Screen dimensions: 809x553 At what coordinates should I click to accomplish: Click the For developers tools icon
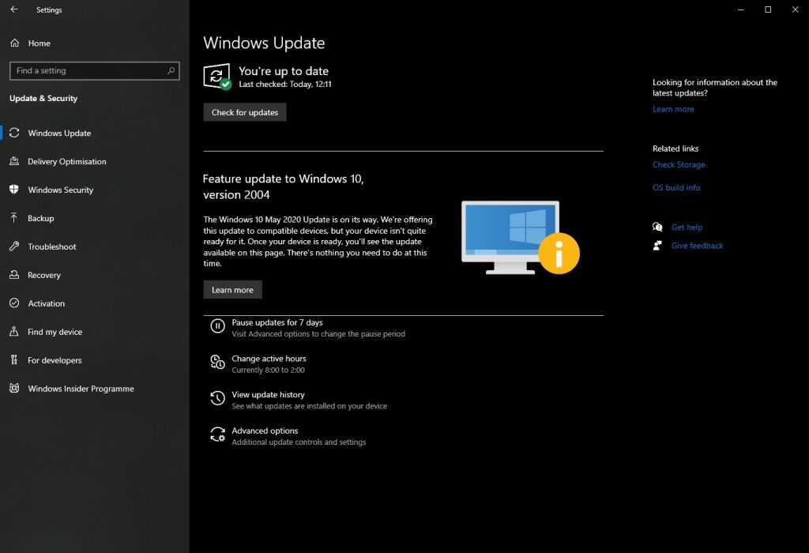[x=14, y=359]
